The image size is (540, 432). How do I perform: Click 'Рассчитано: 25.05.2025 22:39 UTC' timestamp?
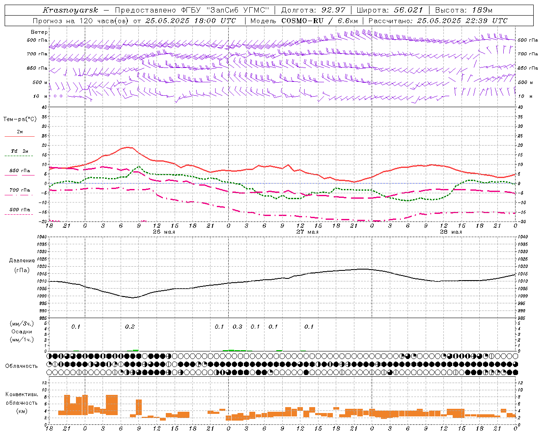click(438, 21)
